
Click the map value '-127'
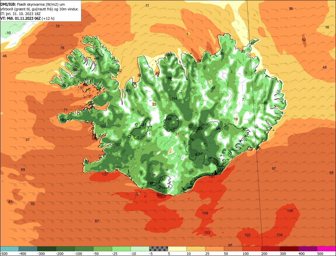point(117,144)
